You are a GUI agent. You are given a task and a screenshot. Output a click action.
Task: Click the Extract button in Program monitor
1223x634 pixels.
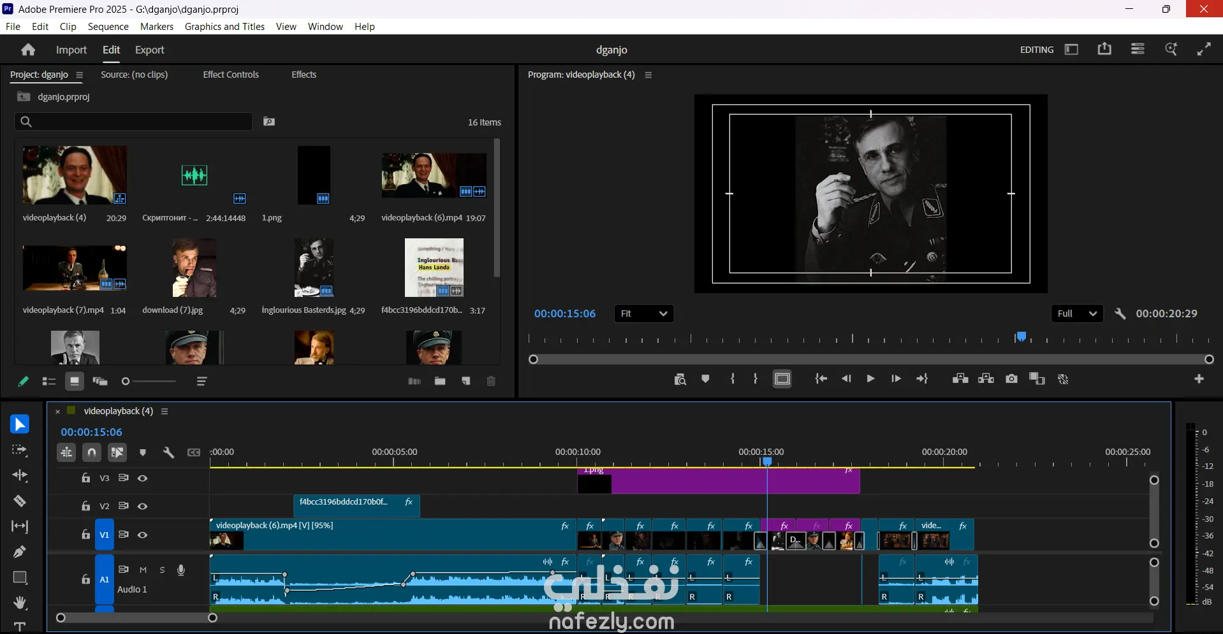click(986, 379)
